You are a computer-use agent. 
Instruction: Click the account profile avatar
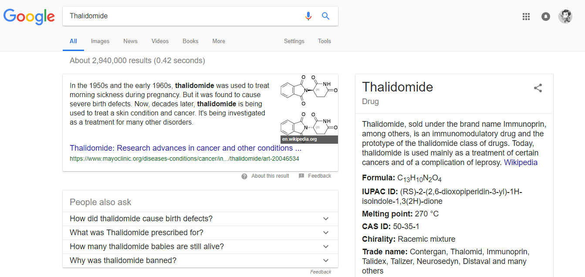coord(565,17)
